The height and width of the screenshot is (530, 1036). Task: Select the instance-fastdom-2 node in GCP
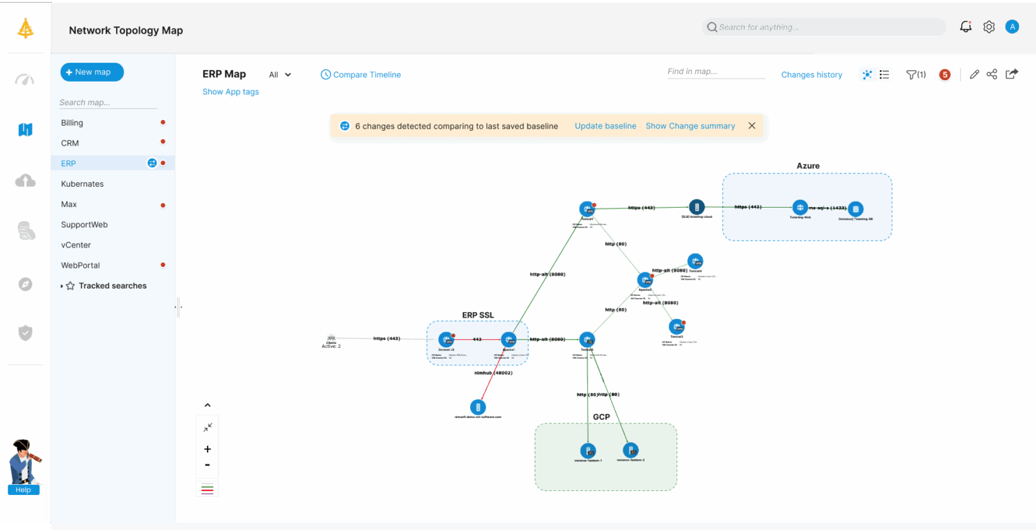[631, 450]
